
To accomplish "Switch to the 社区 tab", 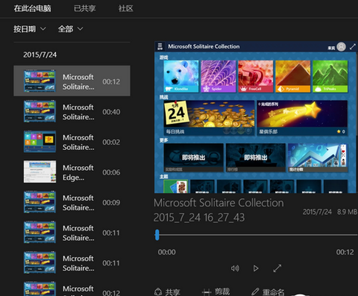I will pyautogui.click(x=126, y=8).
